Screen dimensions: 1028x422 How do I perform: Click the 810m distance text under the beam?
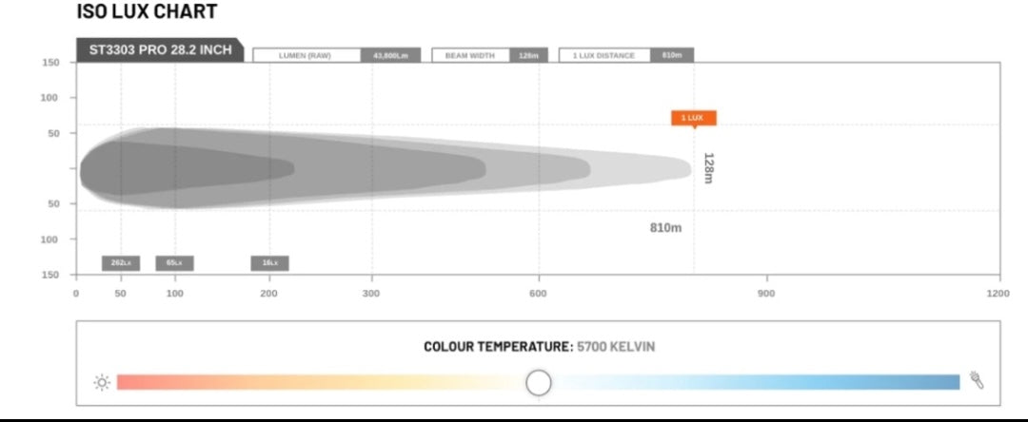[x=665, y=227]
